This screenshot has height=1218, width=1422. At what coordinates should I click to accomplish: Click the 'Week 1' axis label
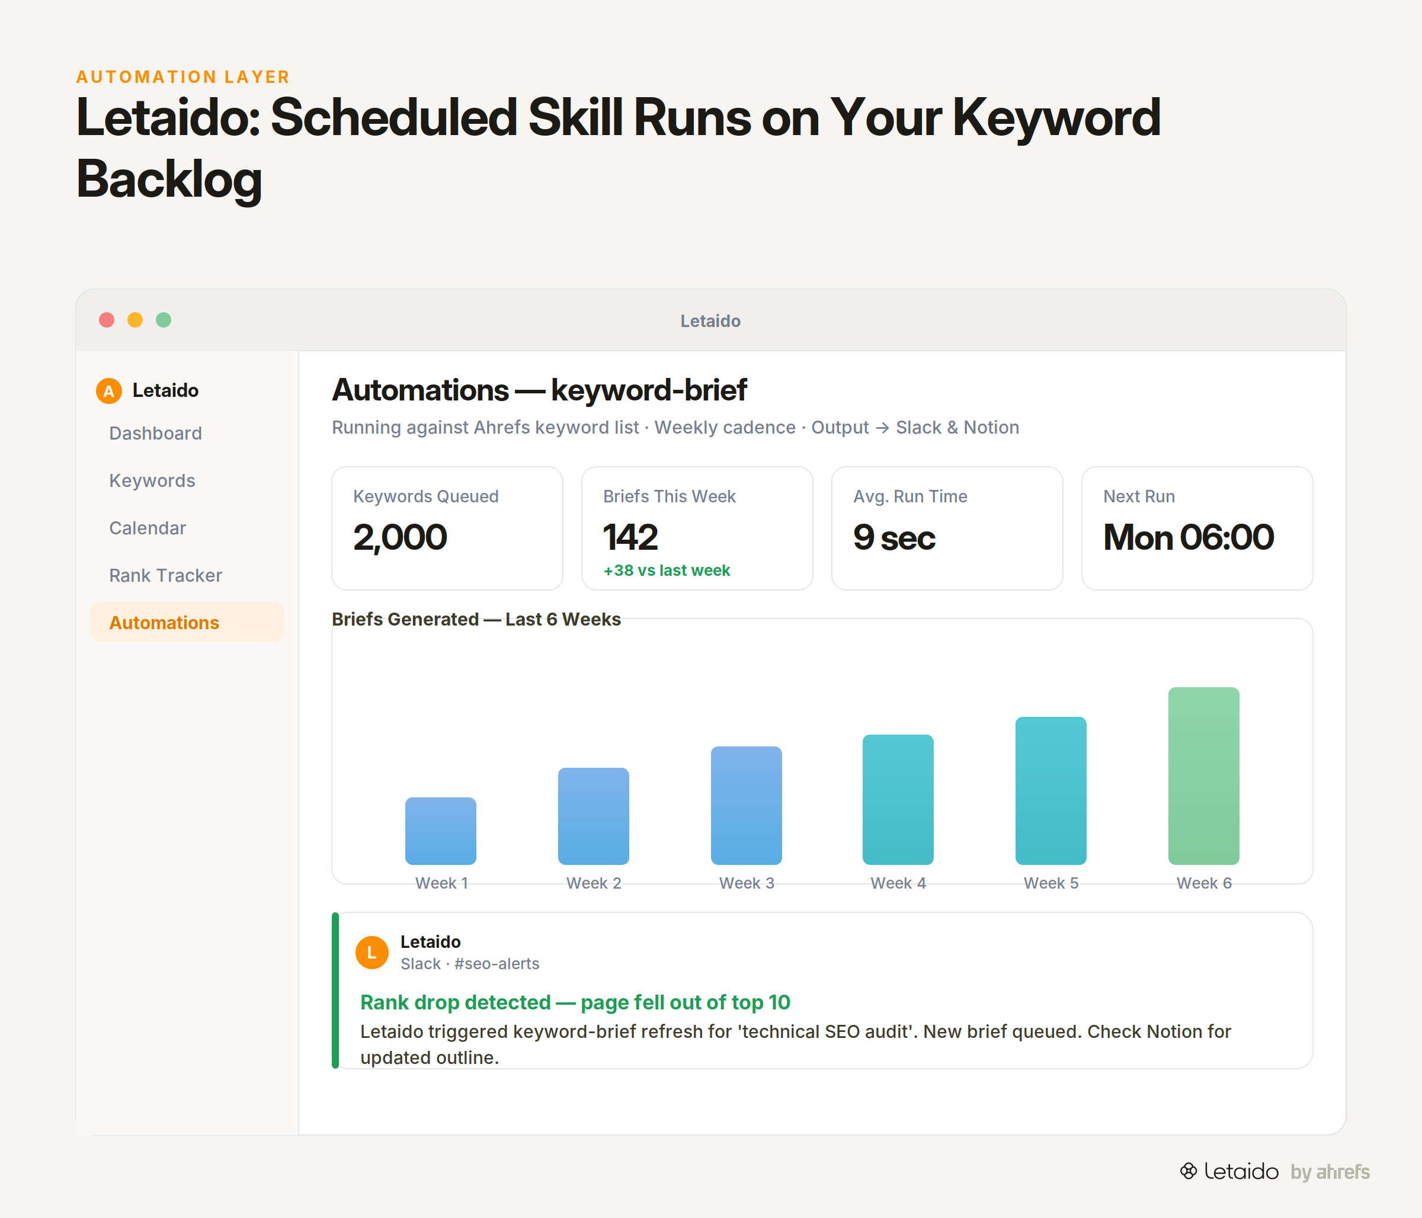click(441, 883)
